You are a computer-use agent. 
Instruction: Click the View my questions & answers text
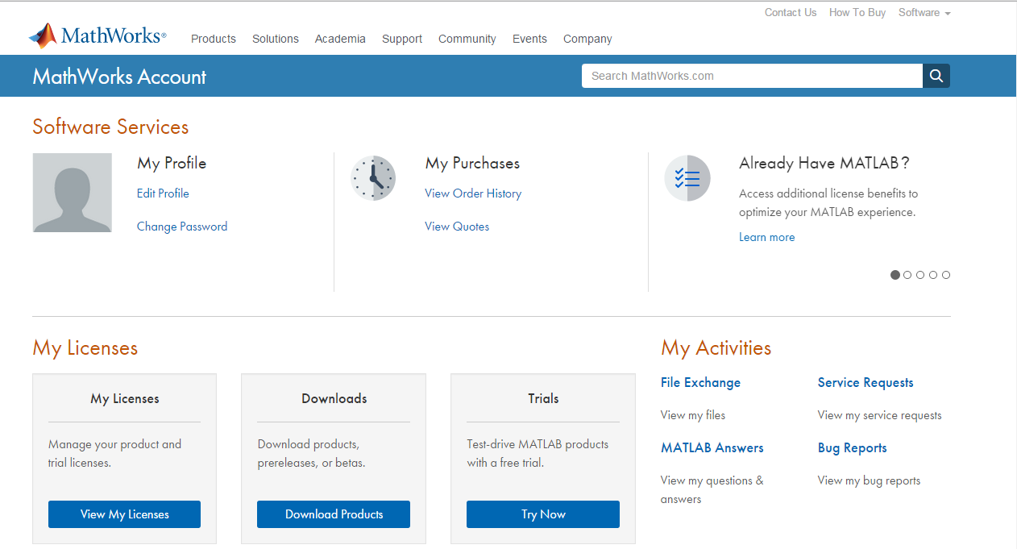click(x=712, y=489)
